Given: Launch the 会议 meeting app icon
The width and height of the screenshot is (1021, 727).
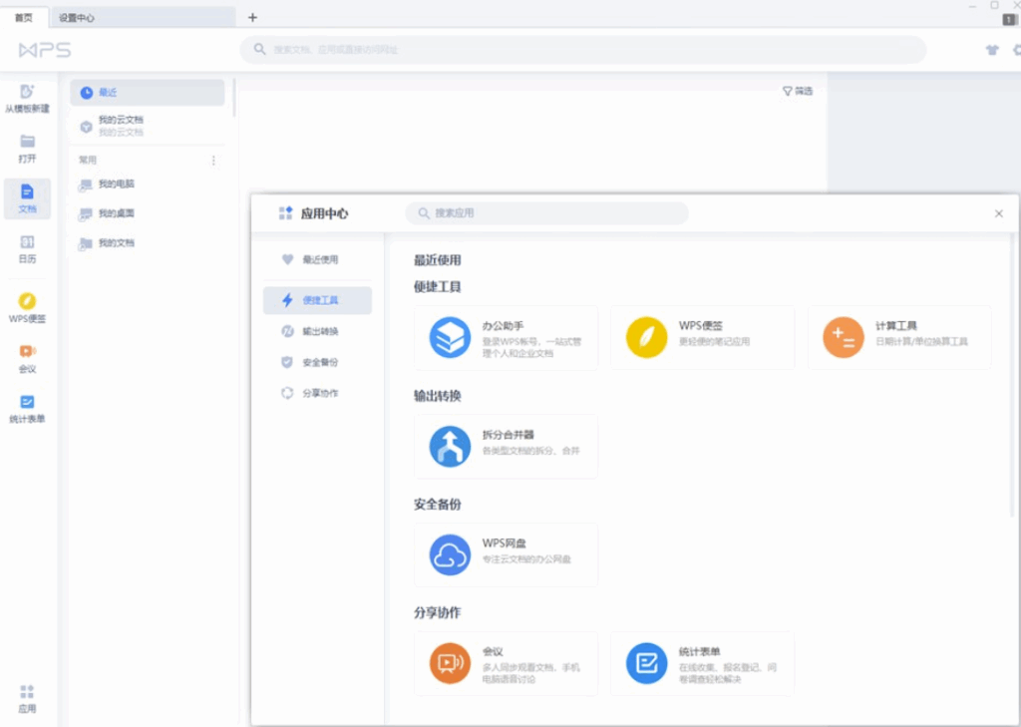Looking at the screenshot, I should tap(449, 662).
